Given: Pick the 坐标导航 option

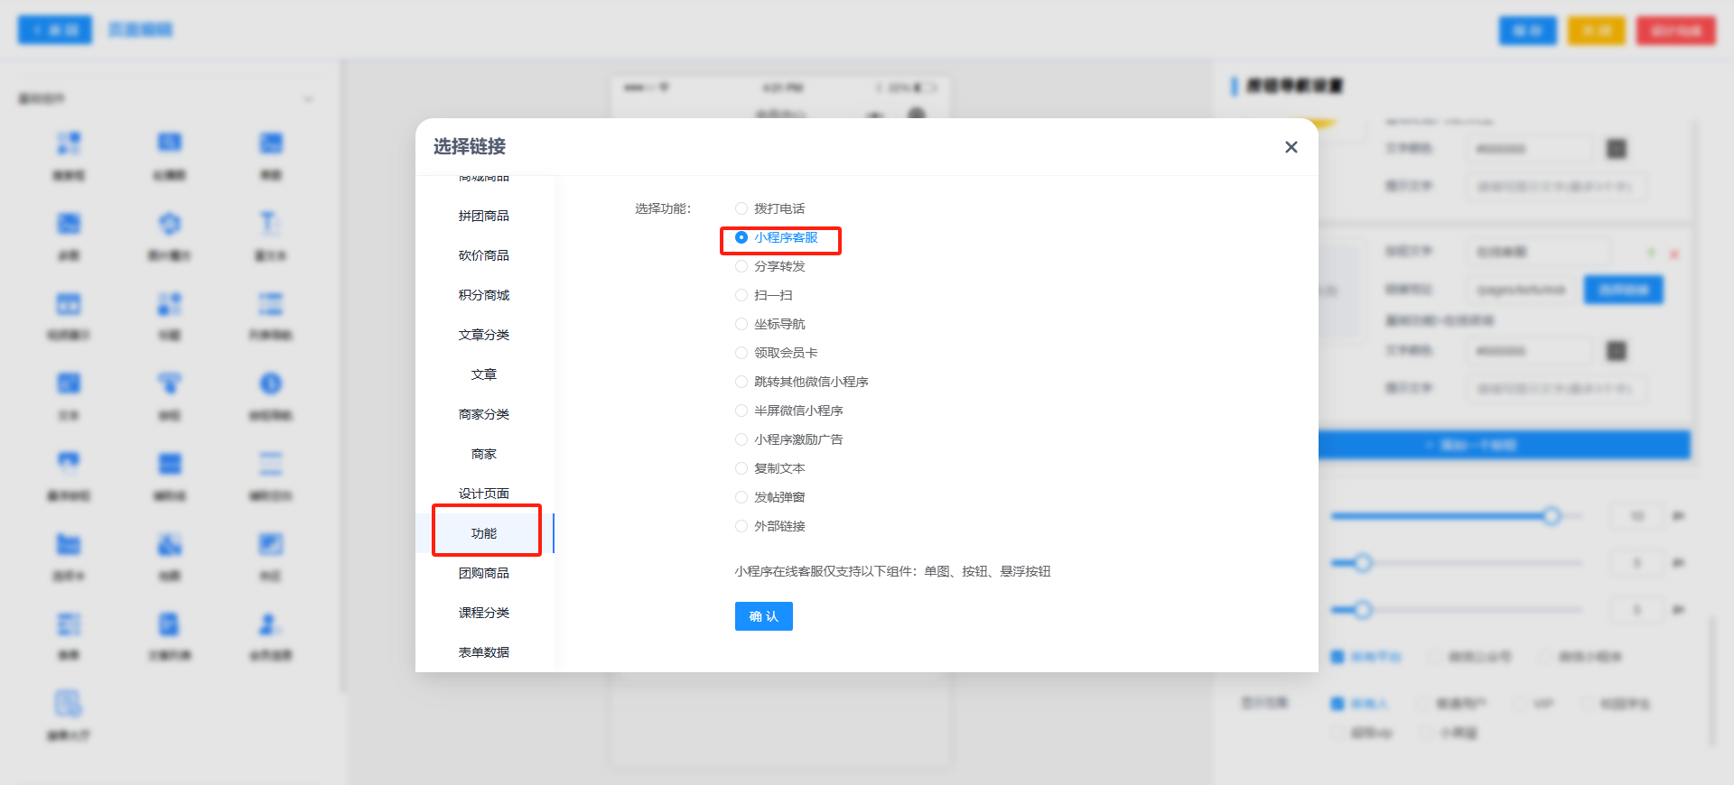Looking at the screenshot, I should pos(741,324).
